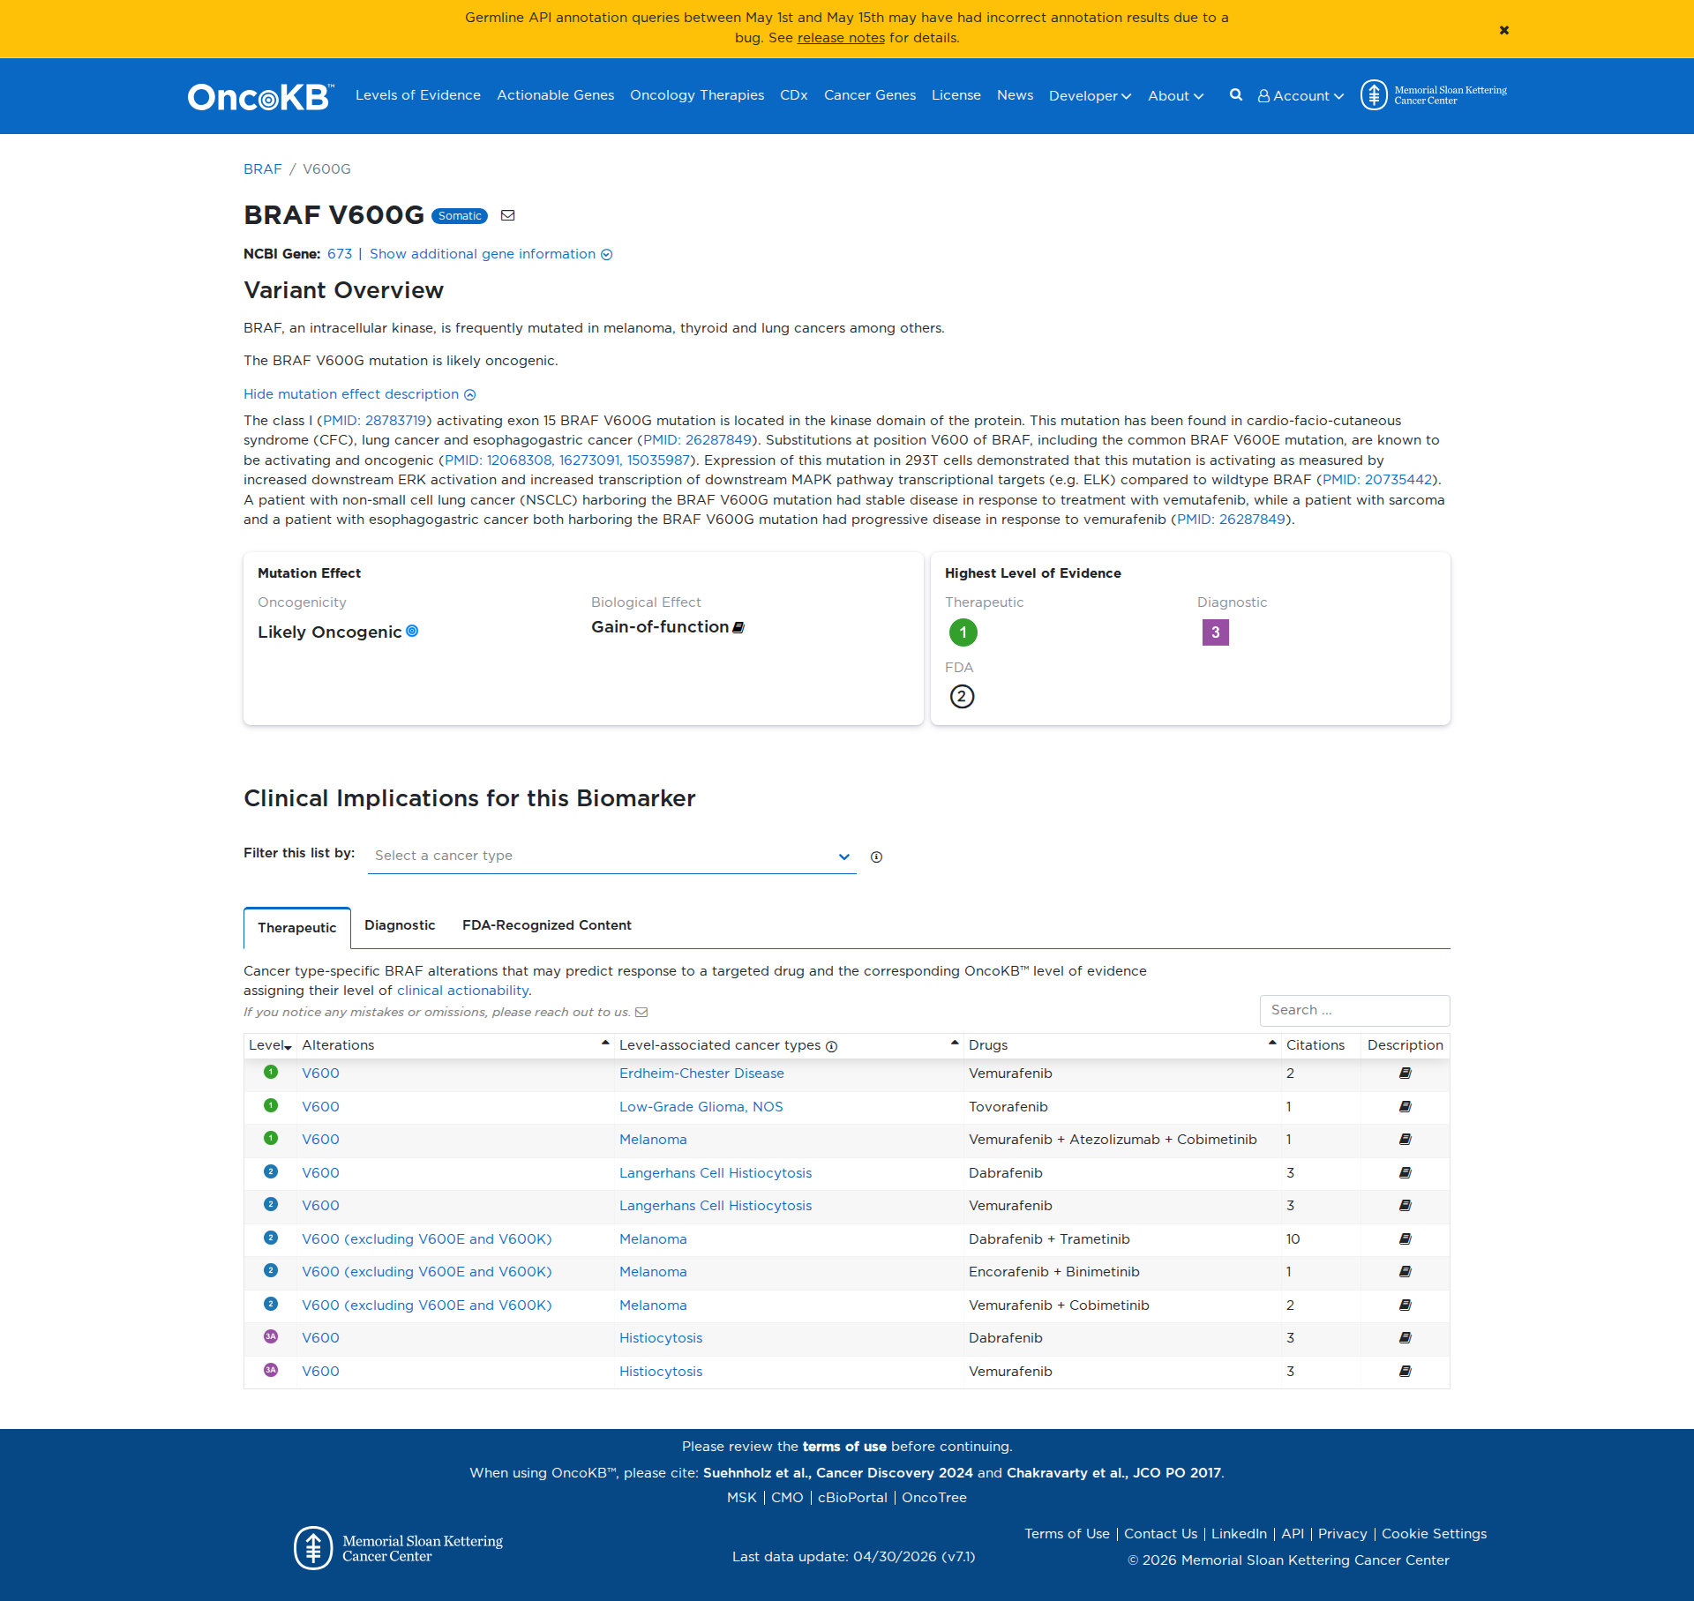Sort by Level-associated cancer types column
1694x1601 pixels.
point(789,1045)
